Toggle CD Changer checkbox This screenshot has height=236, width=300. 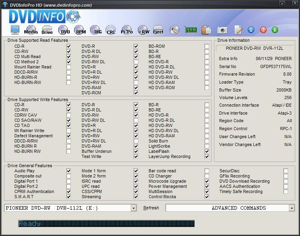tap(207, 176)
